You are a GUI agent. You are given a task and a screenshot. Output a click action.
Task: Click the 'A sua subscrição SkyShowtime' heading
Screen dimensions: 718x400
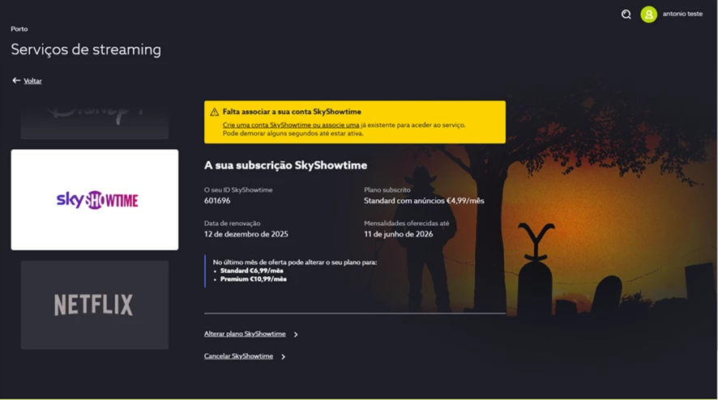pos(286,165)
